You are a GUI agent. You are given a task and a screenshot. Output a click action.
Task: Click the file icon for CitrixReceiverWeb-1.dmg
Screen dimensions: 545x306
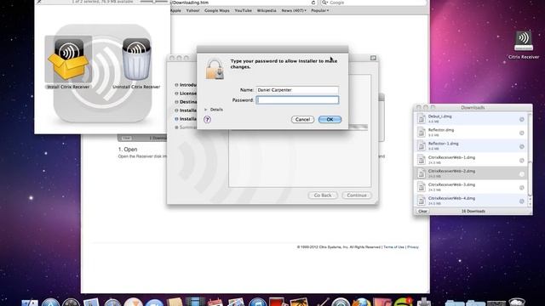click(422, 160)
